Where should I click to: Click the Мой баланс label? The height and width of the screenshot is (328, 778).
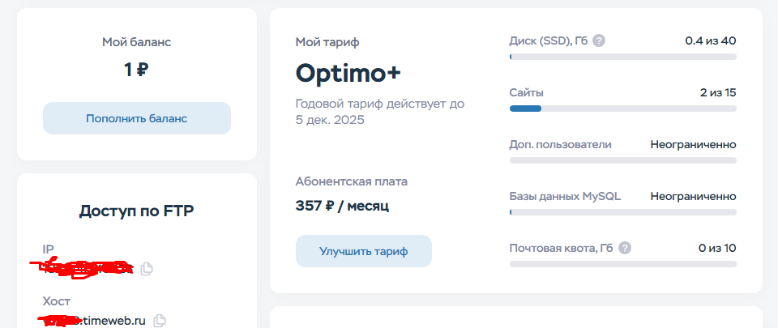[136, 42]
